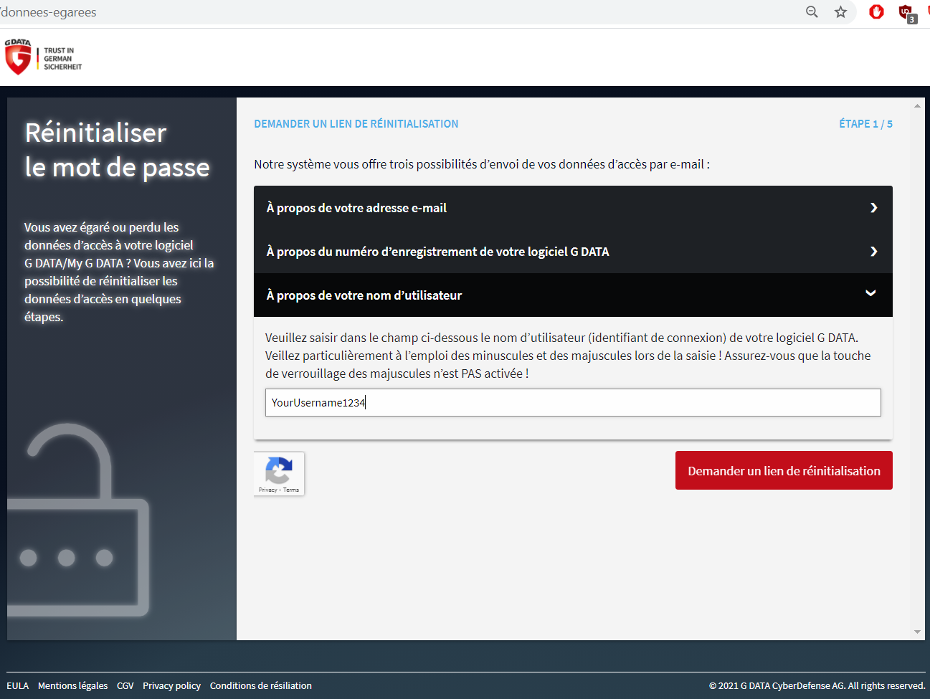Viewport: 930px width, 699px height.
Task: Click the down chevron on the username row
Action: (x=870, y=293)
